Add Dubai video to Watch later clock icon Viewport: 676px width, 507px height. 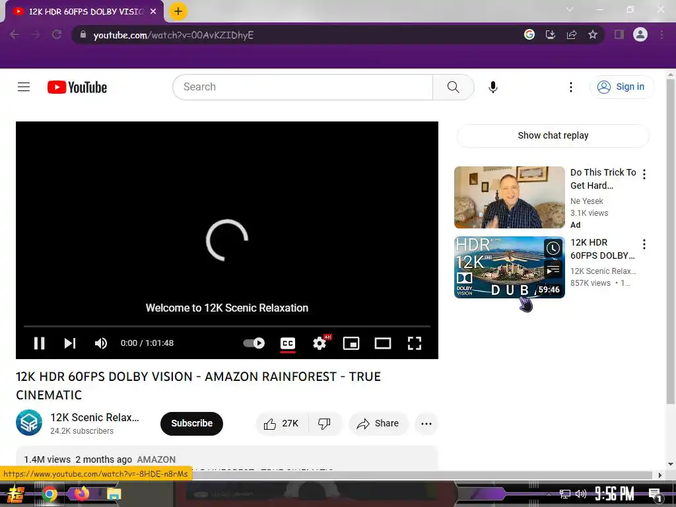click(x=553, y=248)
